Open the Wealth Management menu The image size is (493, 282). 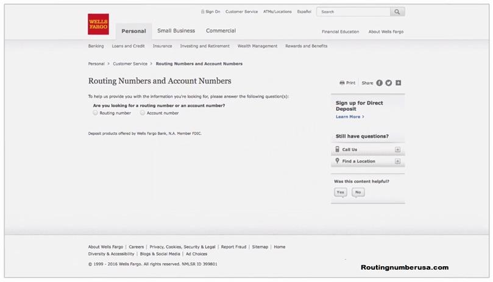coord(258,46)
